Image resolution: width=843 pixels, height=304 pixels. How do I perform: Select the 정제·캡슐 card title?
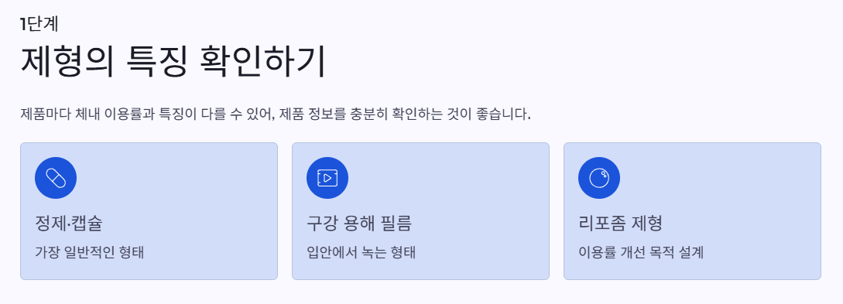[68, 223]
